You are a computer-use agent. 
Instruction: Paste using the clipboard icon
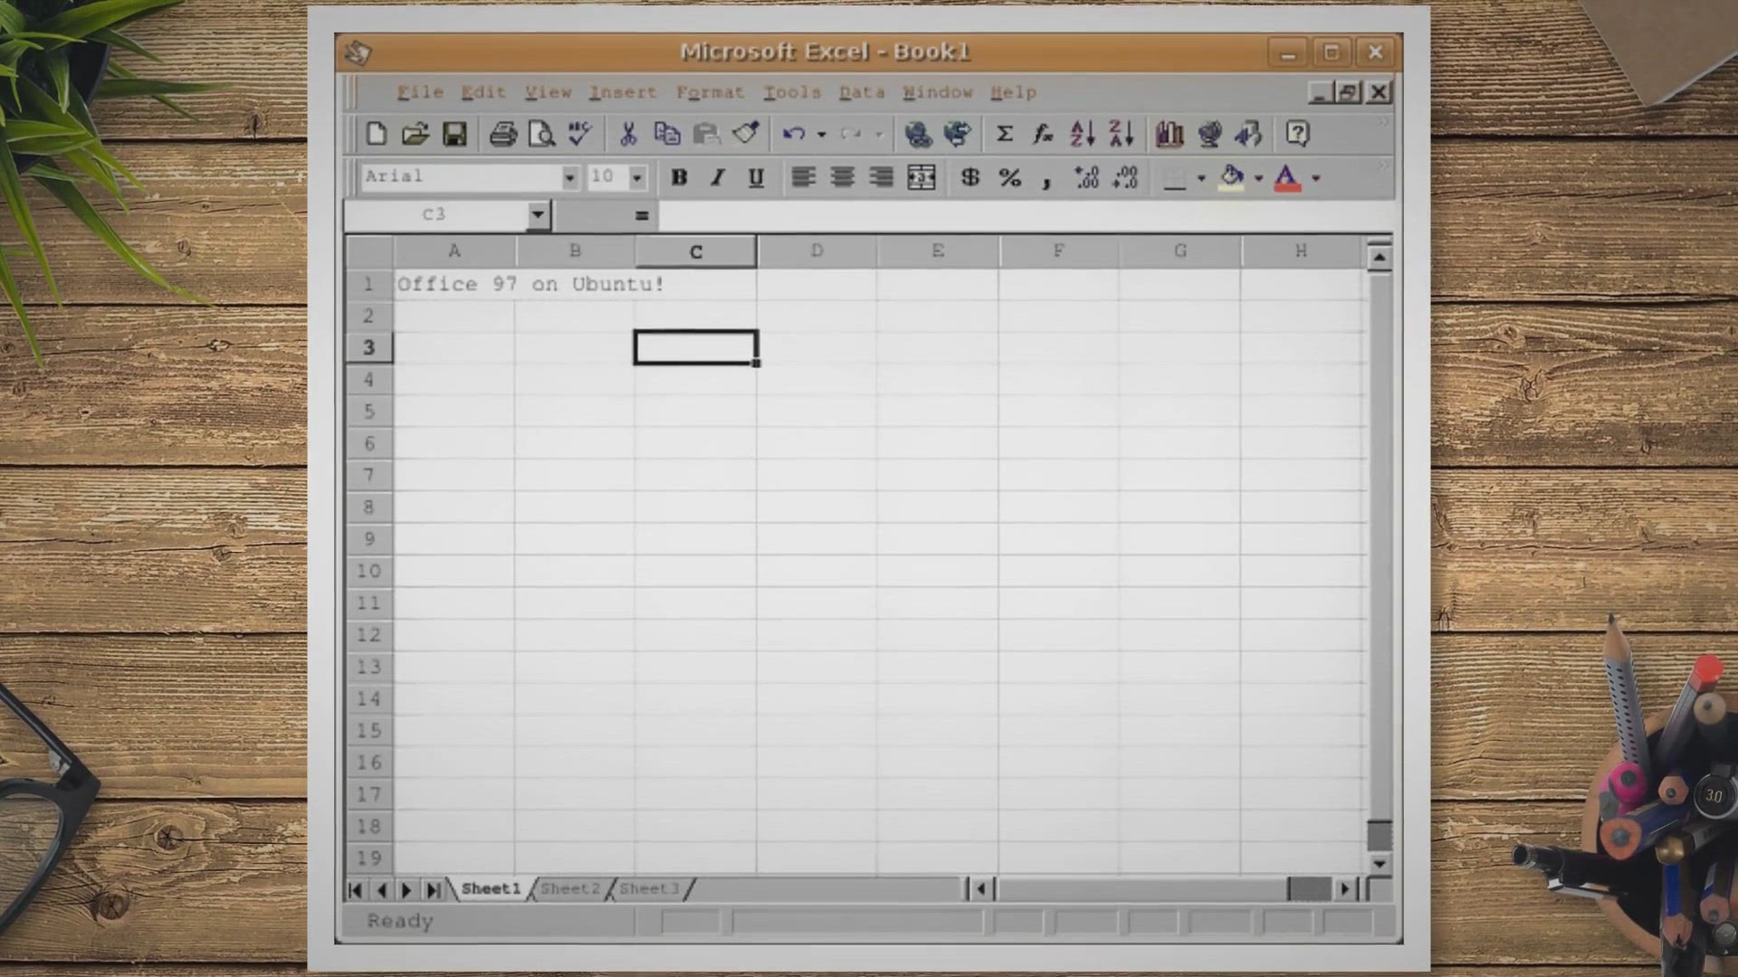click(x=706, y=134)
